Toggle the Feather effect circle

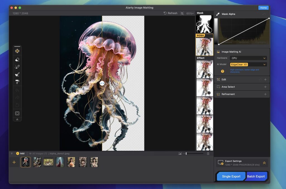209,93
